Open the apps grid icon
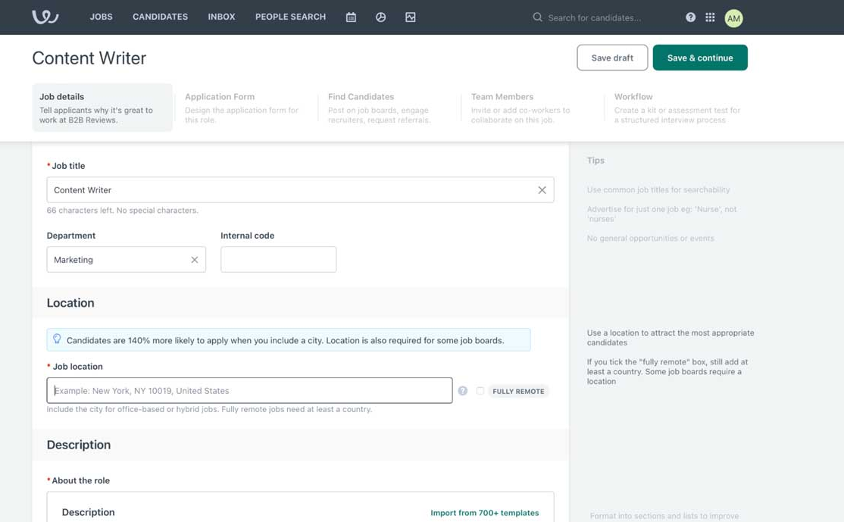This screenshot has width=844, height=522. (710, 17)
